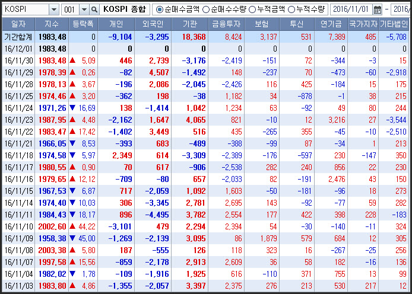The height and width of the screenshot is (294, 412).
Task: Click 기관 value 3,397 on 16/11/03
Action: click(196, 286)
